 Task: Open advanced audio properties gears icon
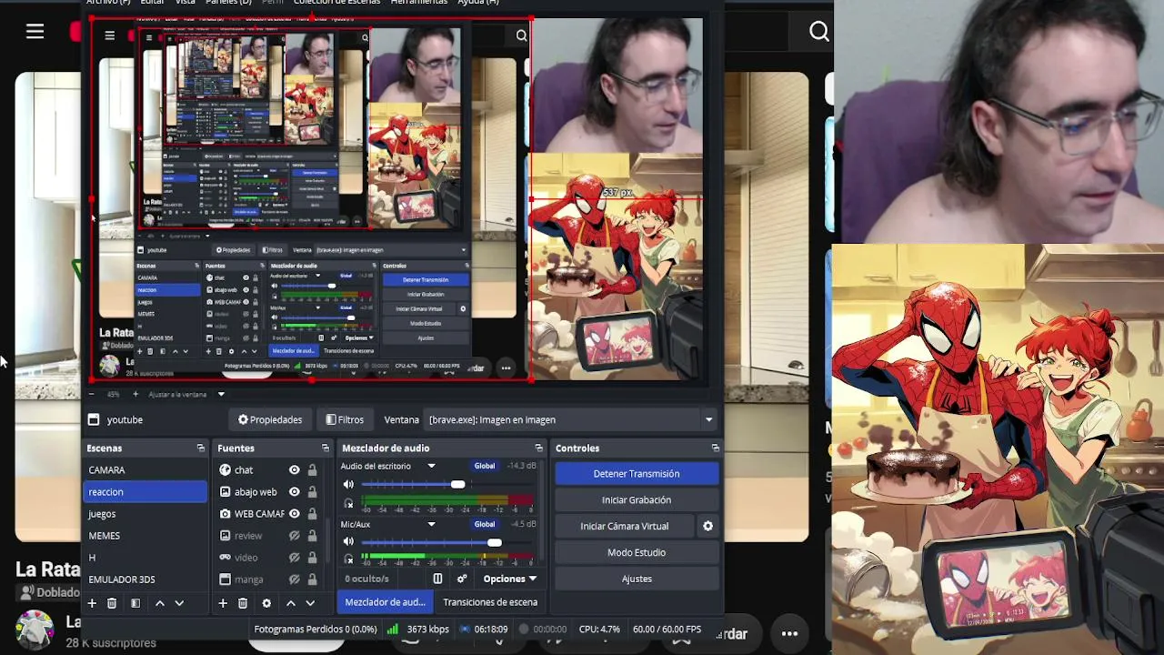click(x=462, y=579)
